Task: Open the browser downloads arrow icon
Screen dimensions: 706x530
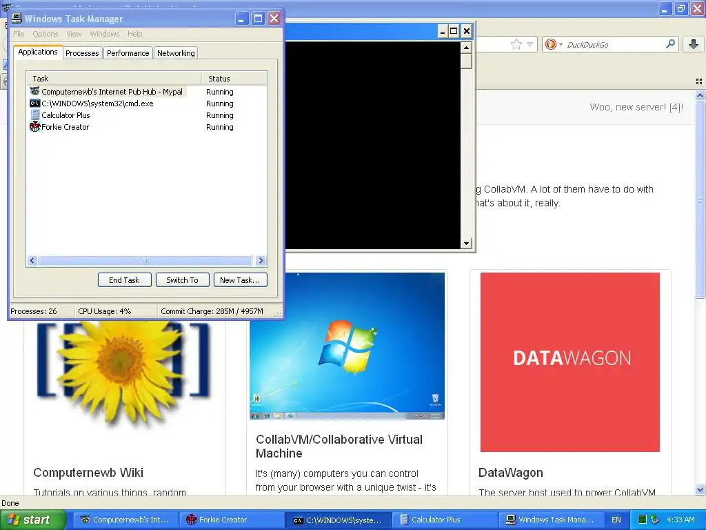Action: pos(694,44)
